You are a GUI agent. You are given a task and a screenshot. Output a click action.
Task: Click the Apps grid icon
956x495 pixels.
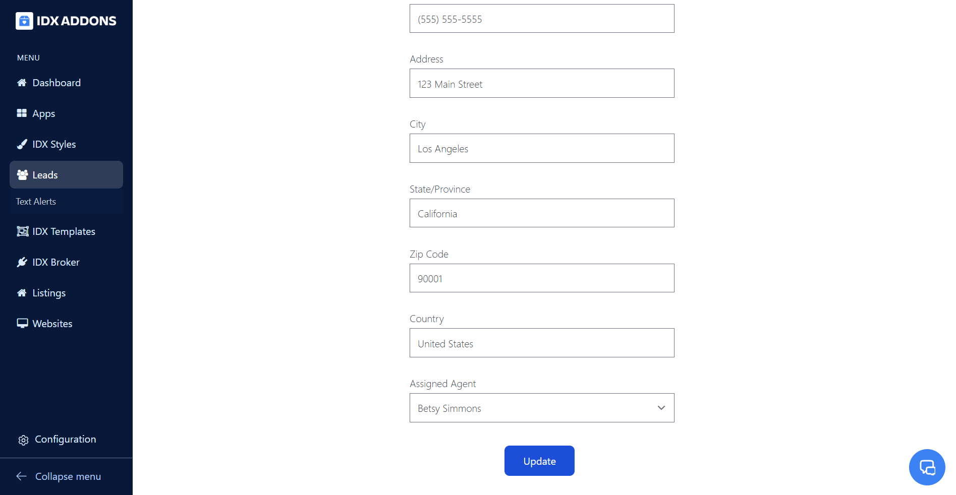tap(22, 113)
